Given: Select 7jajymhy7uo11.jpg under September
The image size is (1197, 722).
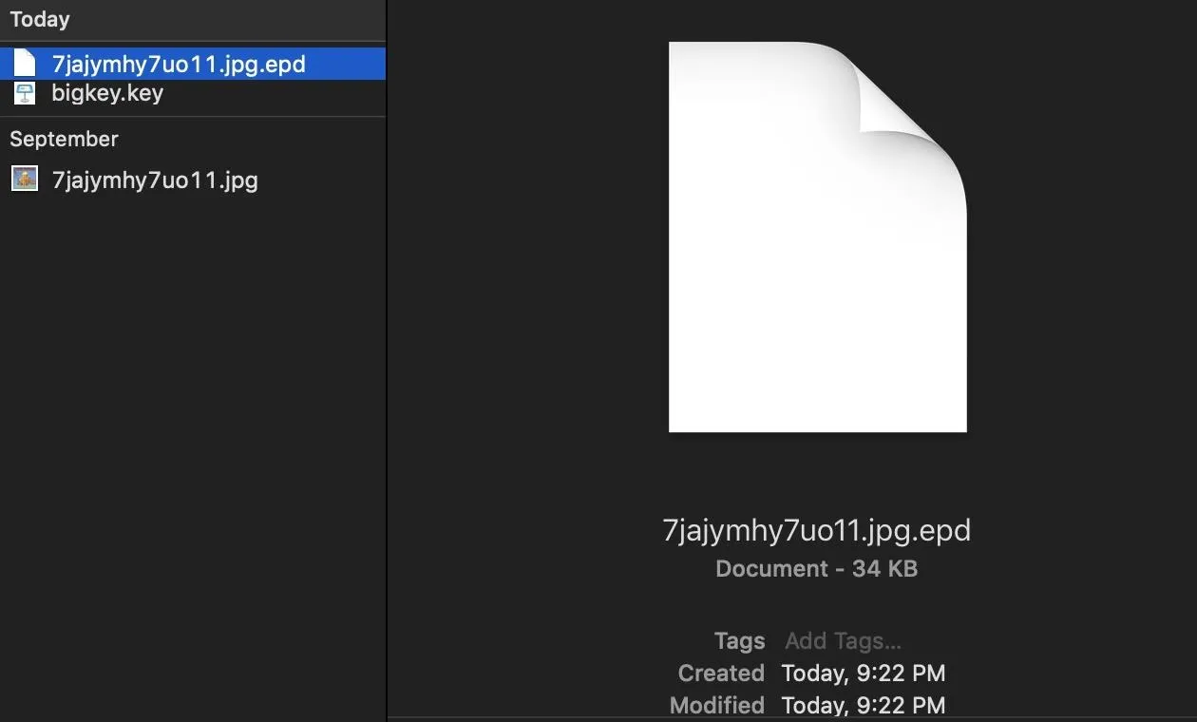Looking at the screenshot, I should click(x=155, y=180).
